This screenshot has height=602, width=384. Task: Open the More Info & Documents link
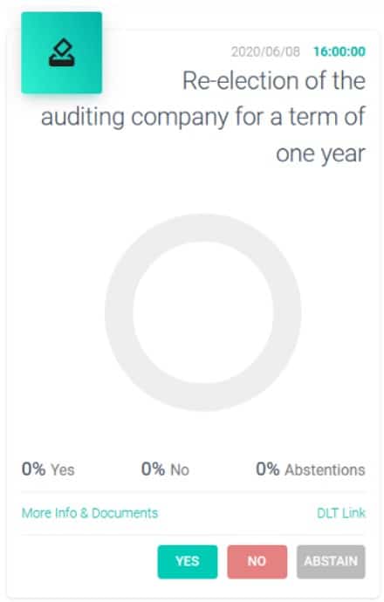pyautogui.click(x=90, y=513)
